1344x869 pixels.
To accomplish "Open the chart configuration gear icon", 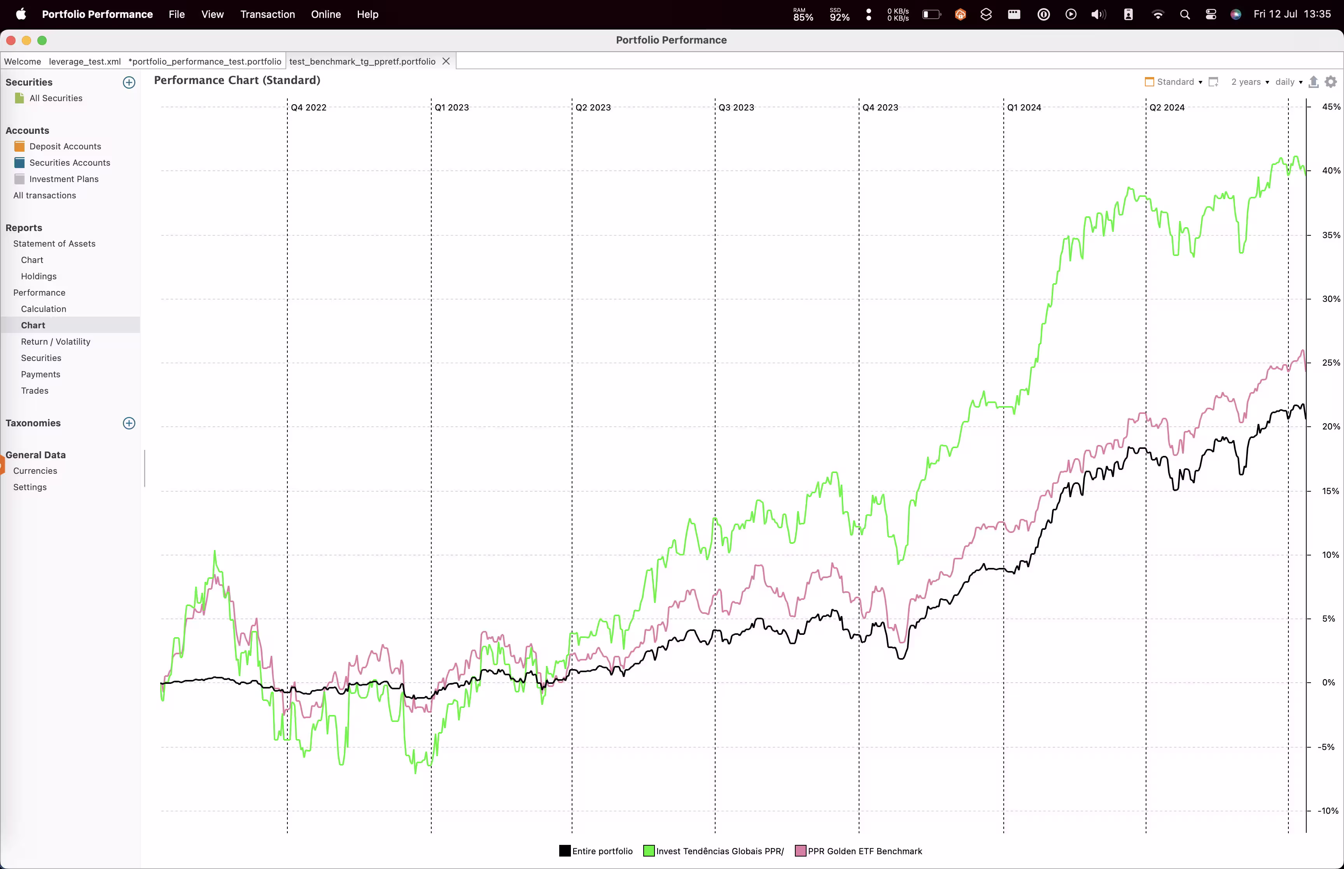I will 1330,82.
